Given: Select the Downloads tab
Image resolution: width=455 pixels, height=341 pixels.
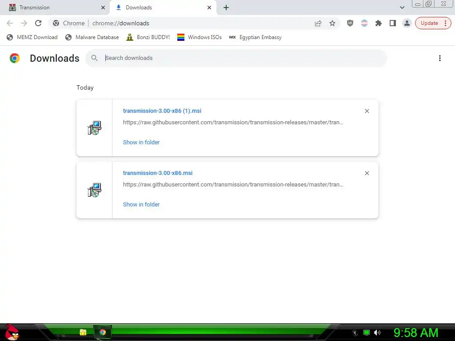Looking at the screenshot, I should click(163, 8).
